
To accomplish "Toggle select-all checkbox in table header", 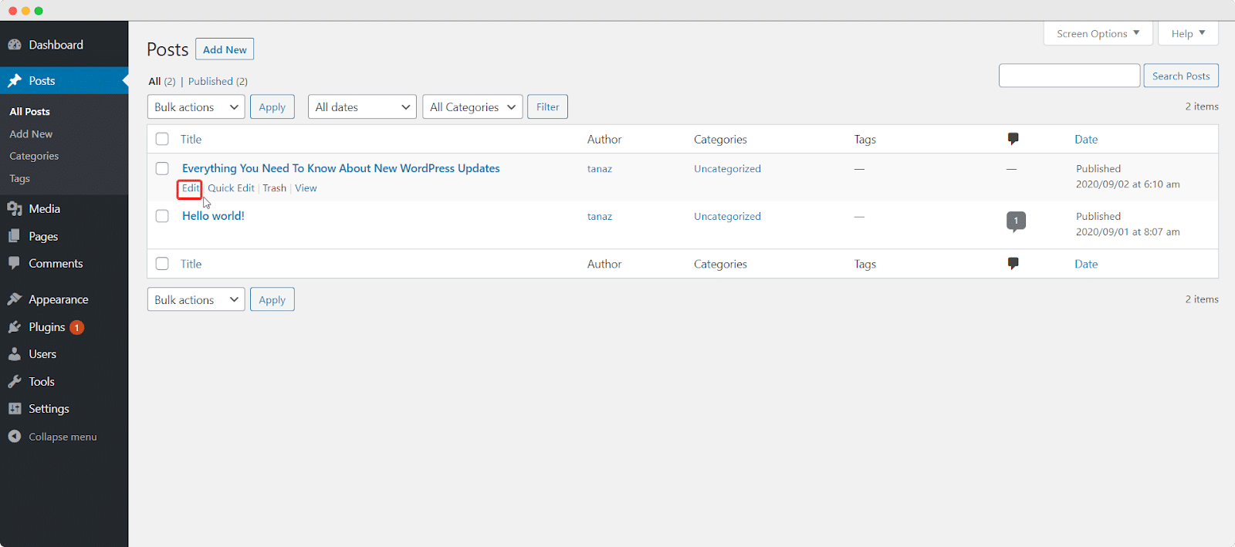I will [x=162, y=139].
